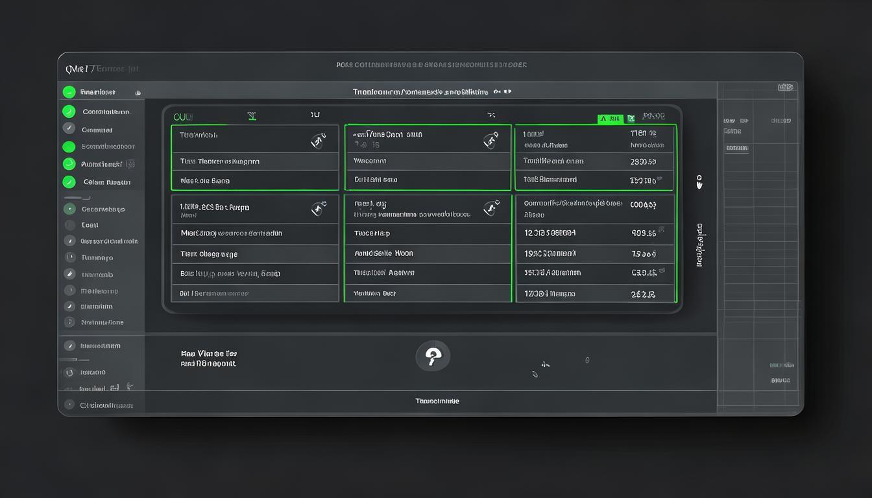Image resolution: width=872 pixels, height=498 pixels.
Task: Toggle the first green circle in the sidebar
Action: 69,92
